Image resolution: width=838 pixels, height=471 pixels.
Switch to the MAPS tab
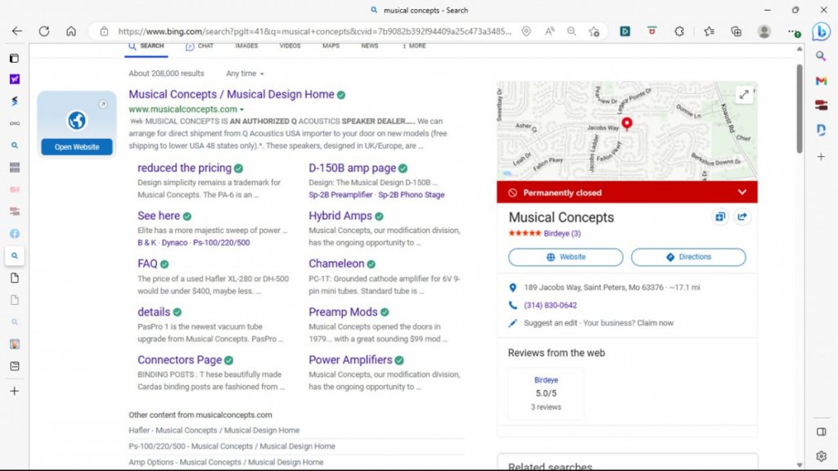(x=331, y=46)
